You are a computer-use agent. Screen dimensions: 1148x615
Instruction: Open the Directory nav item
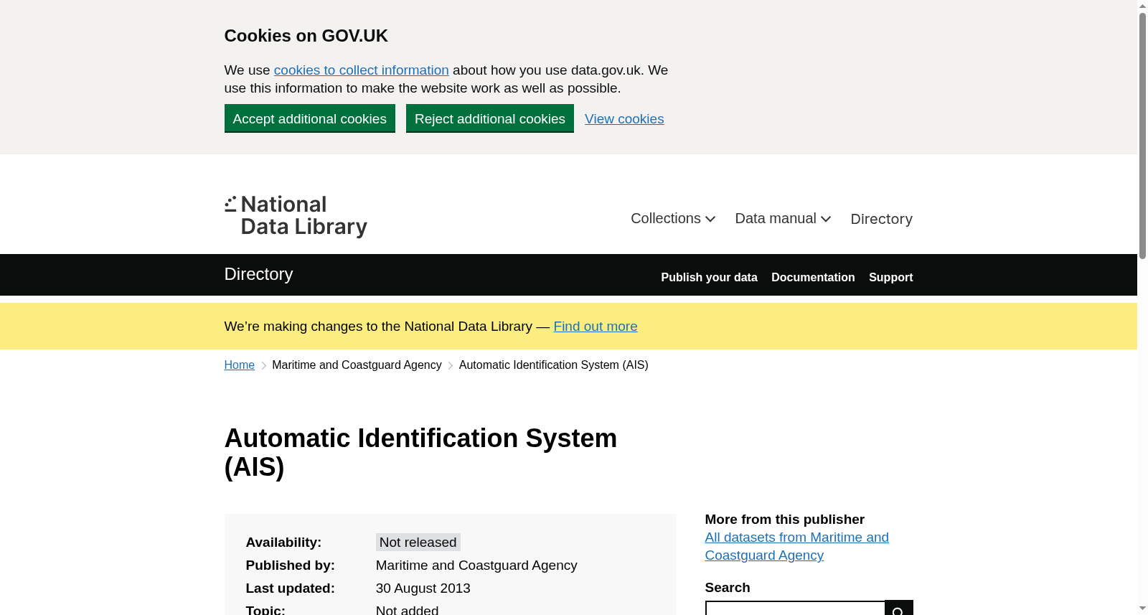click(881, 219)
